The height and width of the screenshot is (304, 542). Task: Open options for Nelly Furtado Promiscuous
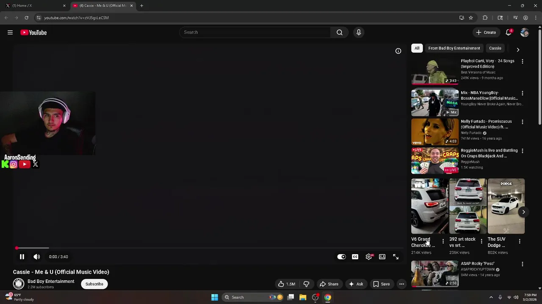coord(522,122)
